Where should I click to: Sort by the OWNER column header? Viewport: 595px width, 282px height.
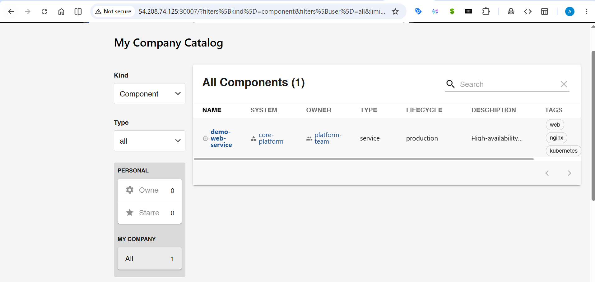click(x=318, y=110)
